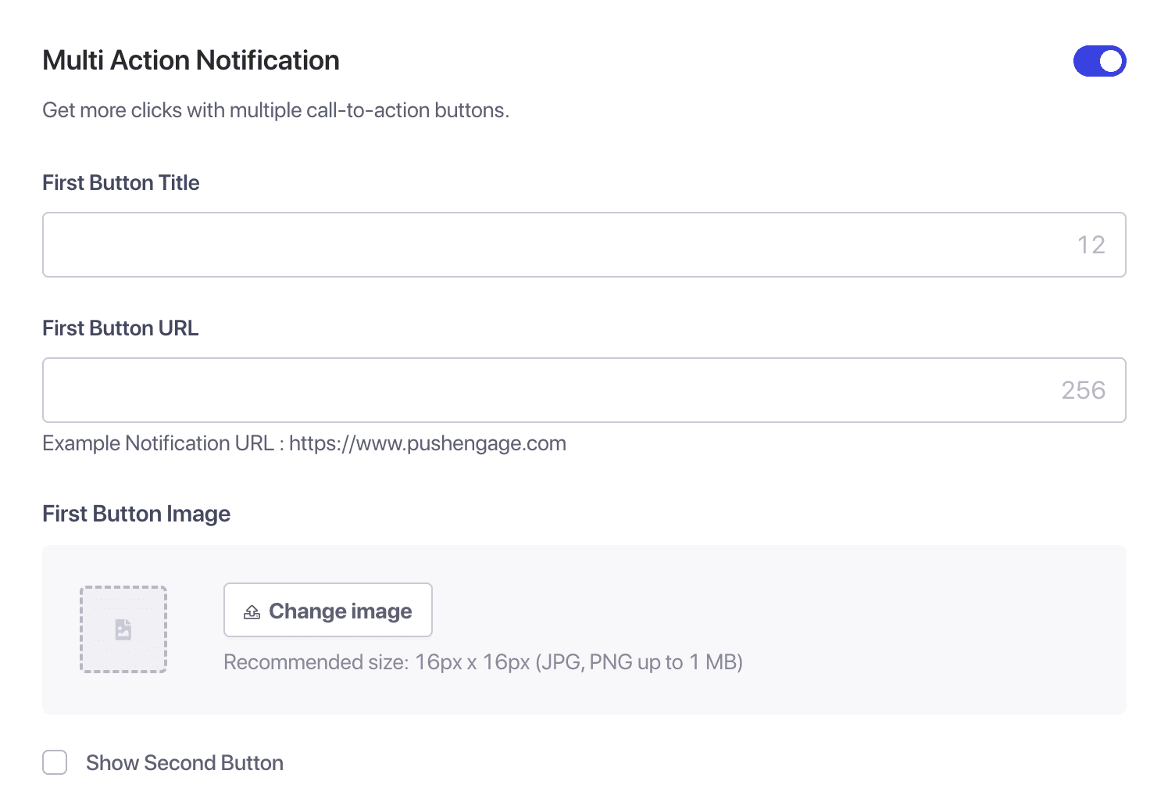Focus the First Button Title input field
The image size is (1175, 810).
[x=547, y=245]
